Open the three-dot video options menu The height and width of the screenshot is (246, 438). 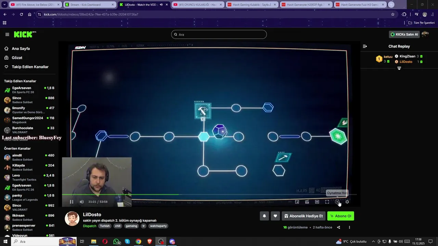point(349,227)
